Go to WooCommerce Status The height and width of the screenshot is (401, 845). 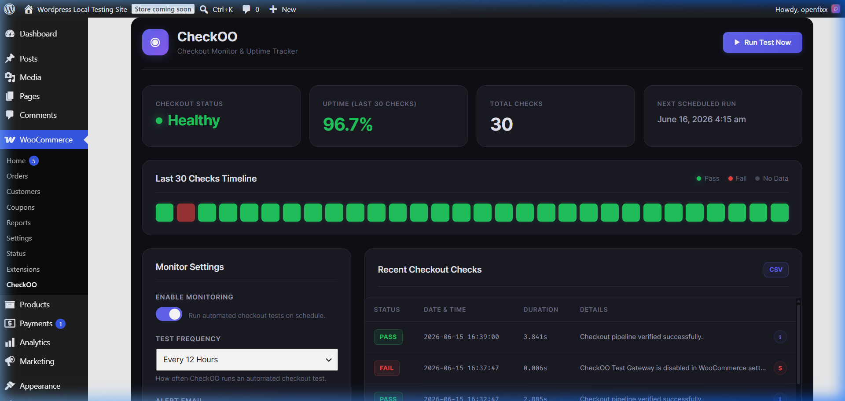[x=16, y=254]
